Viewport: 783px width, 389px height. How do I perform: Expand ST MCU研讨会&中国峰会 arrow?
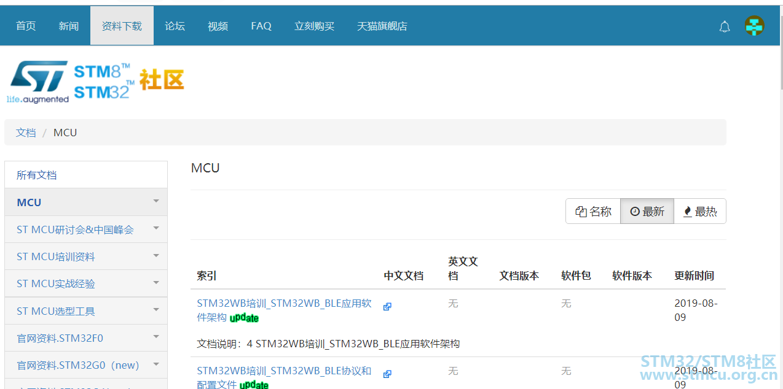(156, 228)
